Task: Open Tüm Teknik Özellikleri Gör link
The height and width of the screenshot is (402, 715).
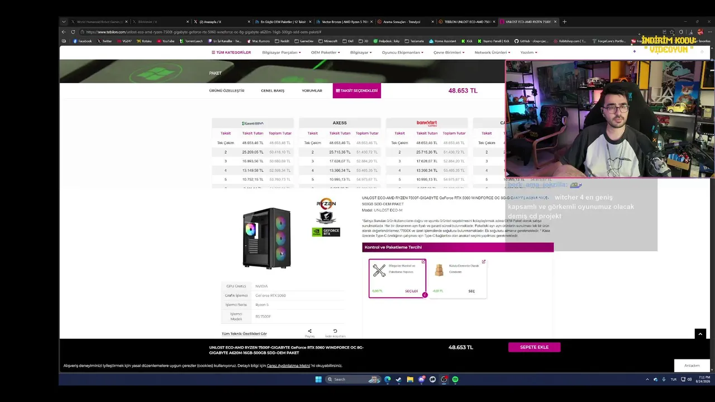Action: point(244,334)
